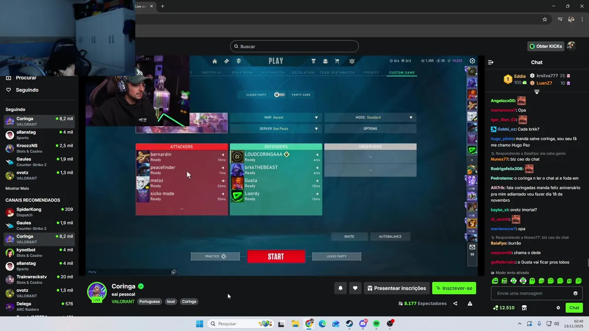This screenshot has height=331, width=589.
Task: Click the PRACTICE button
Action: pos(215,256)
